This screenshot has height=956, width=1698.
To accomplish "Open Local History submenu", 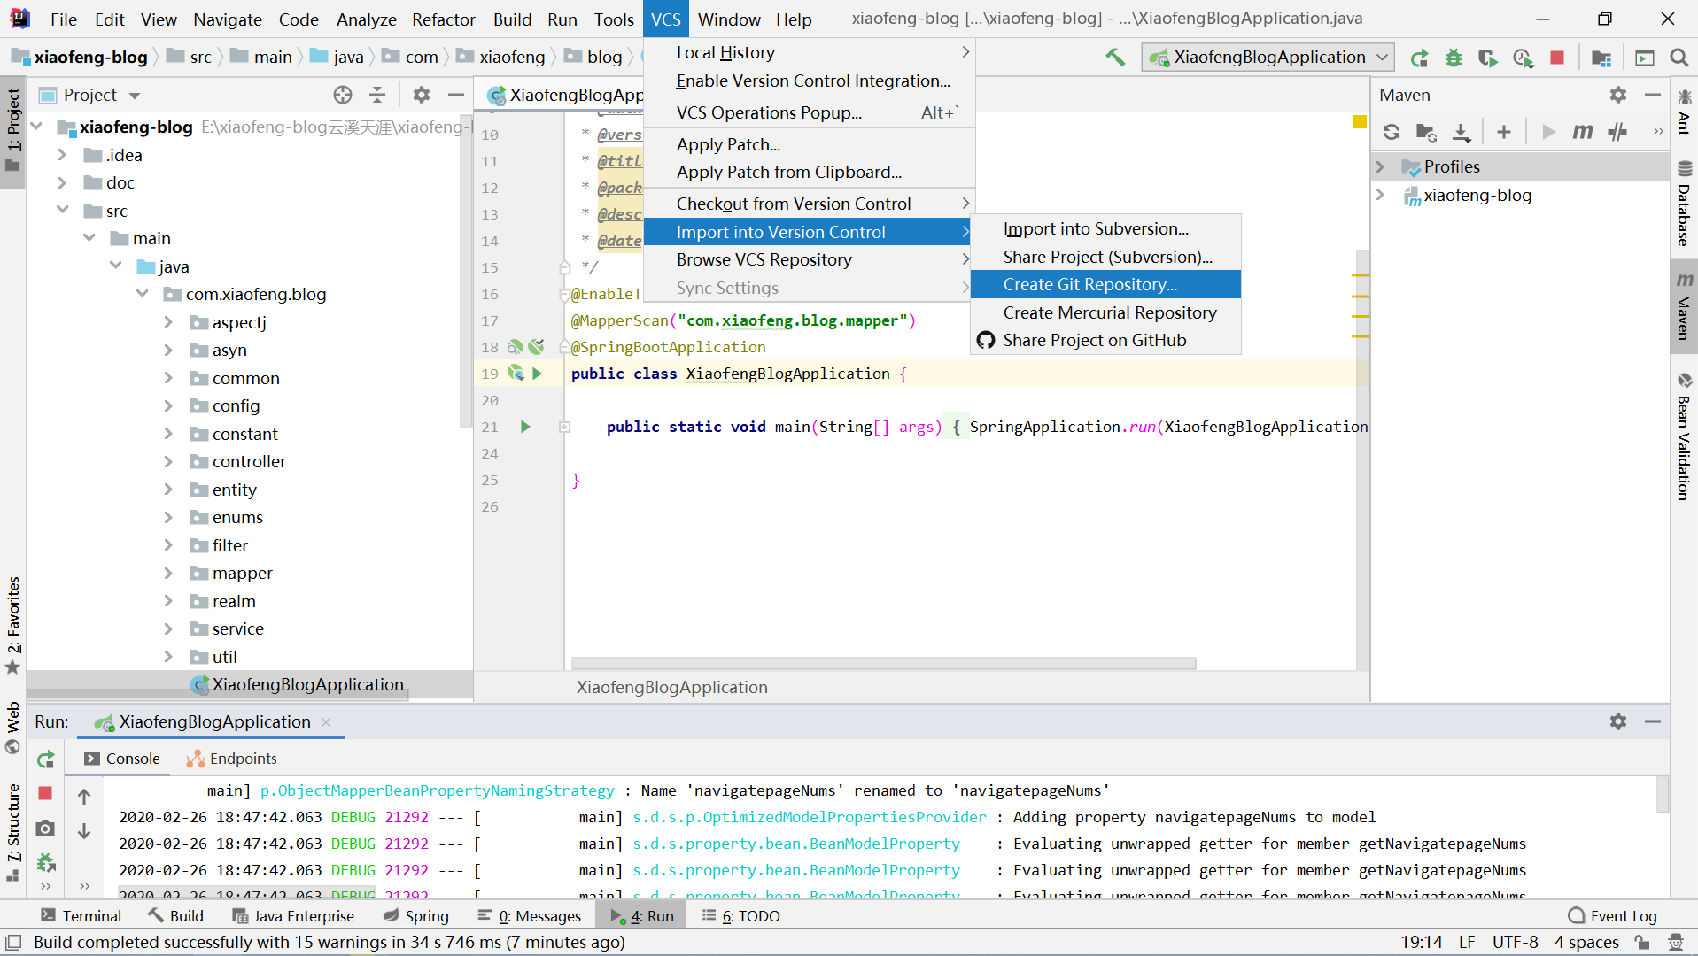I will tap(809, 52).
